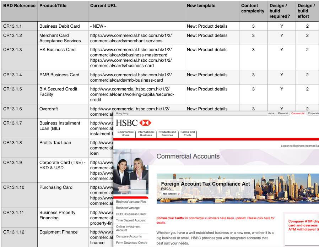Open HSBC Business Direct sidebar link
The width and height of the screenshot is (319, 247).
(x=131, y=214)
